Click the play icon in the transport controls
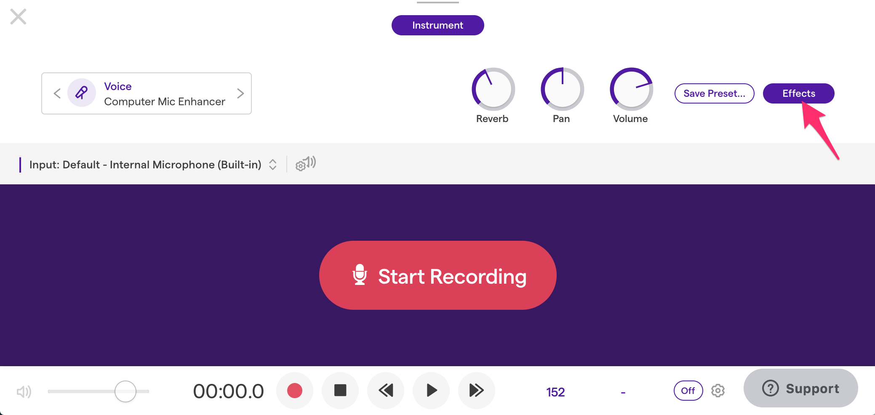This screenshot has height=415, width=875. (x=431, y=391)
